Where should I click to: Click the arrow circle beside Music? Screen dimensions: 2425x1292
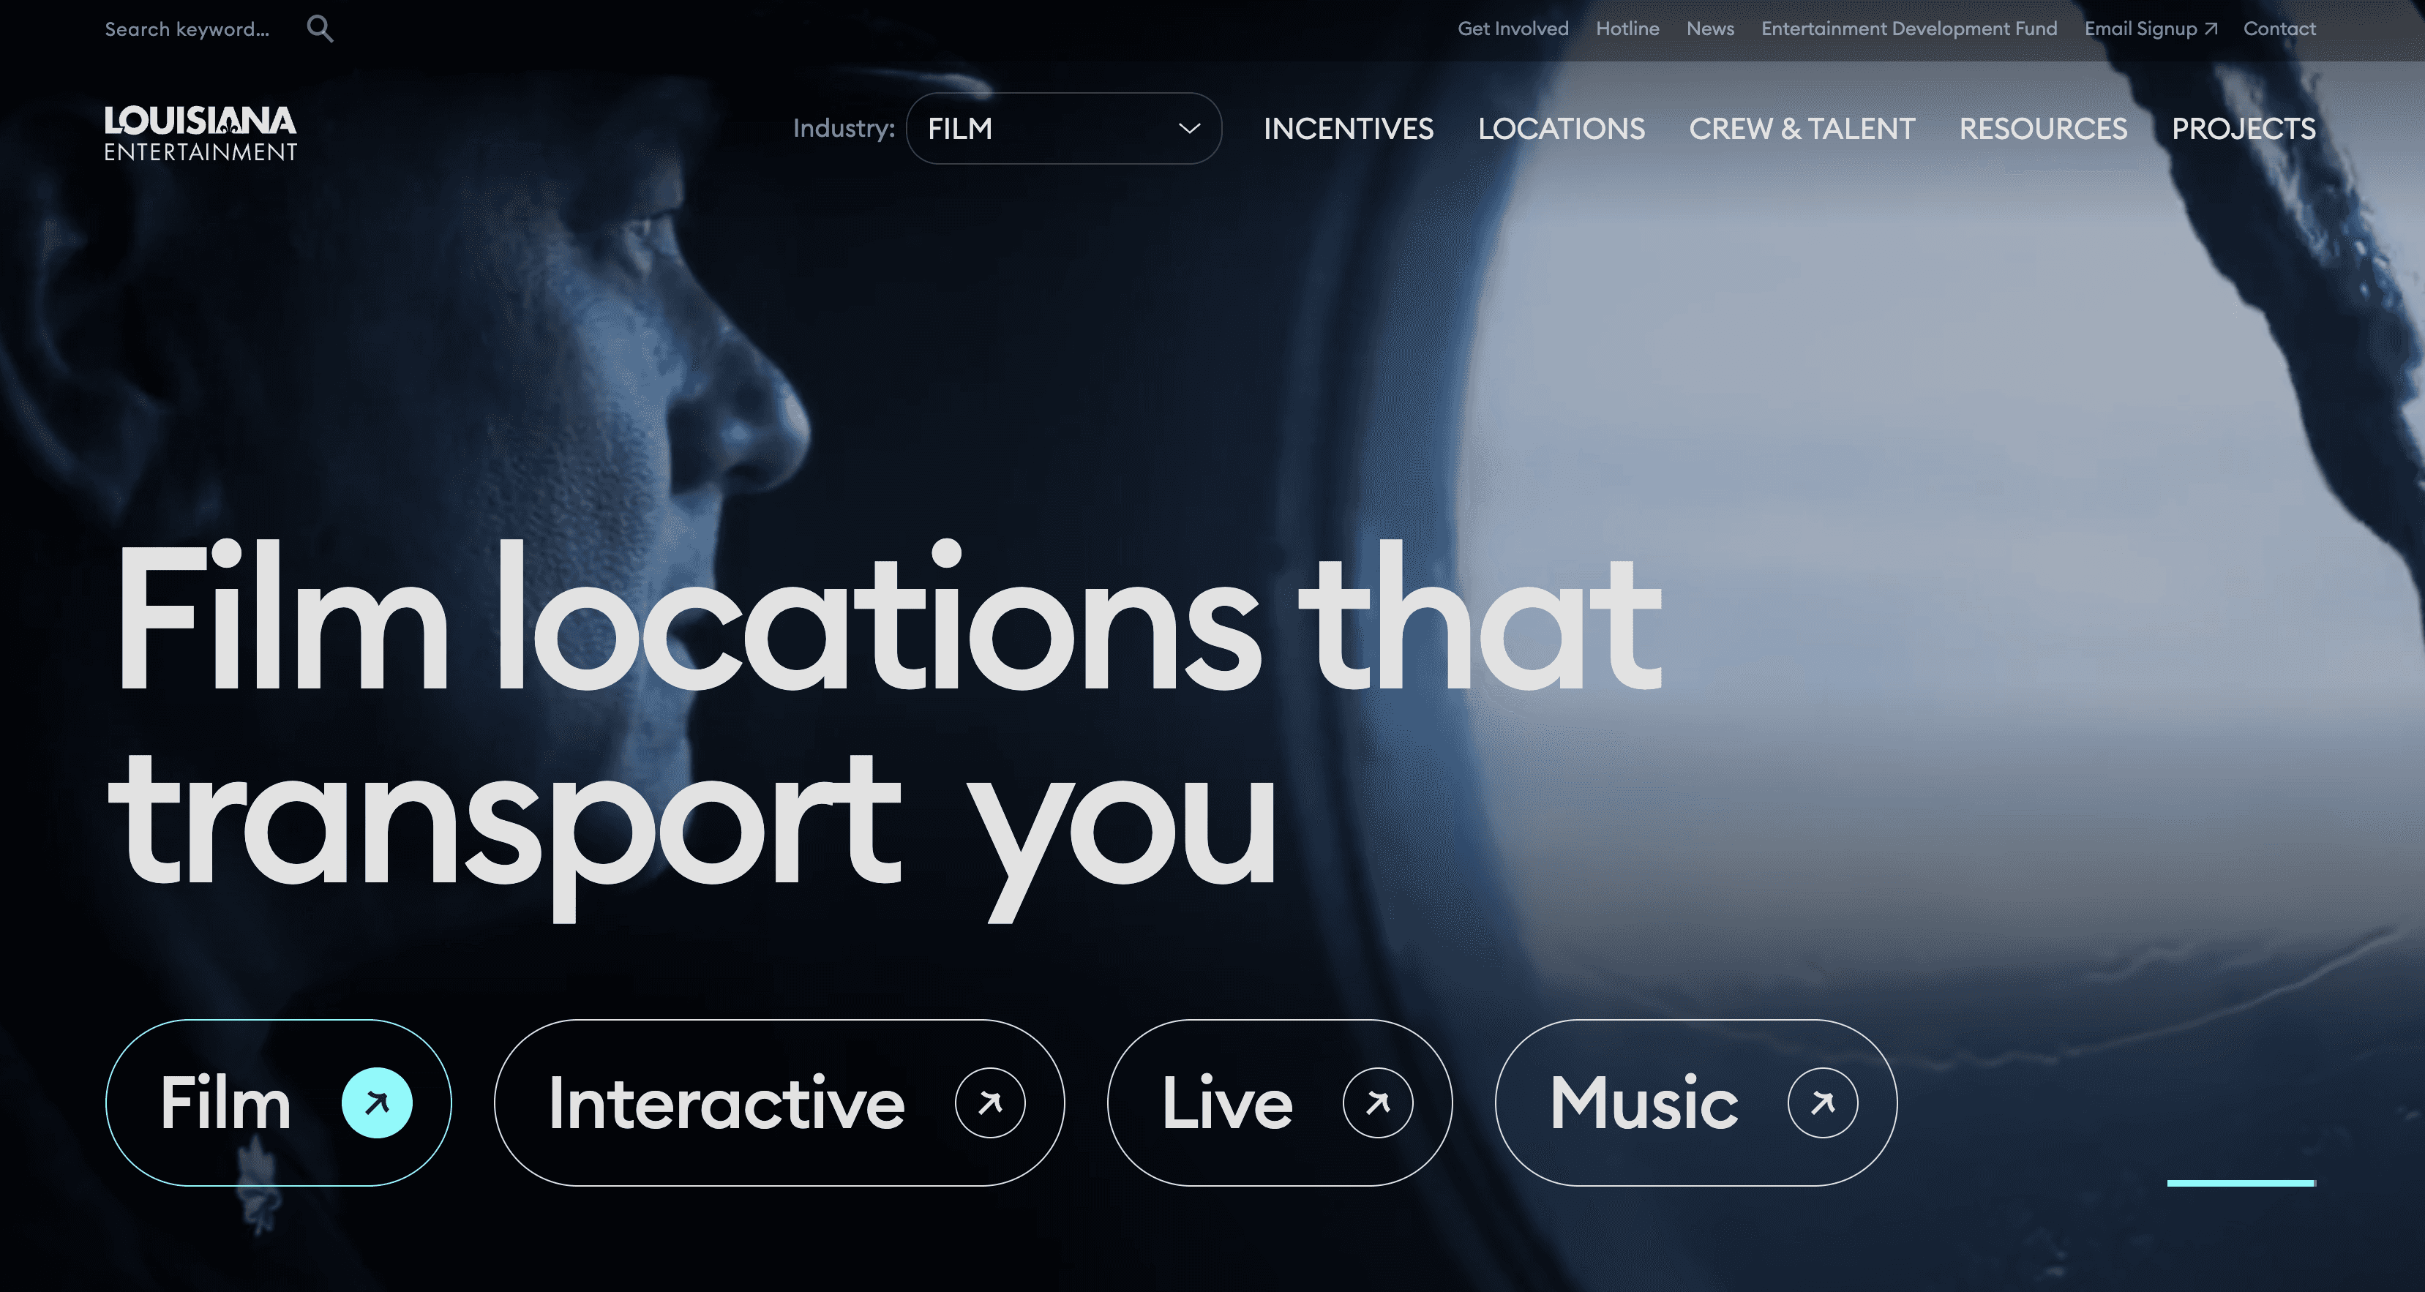[x=1823, y=1102]
